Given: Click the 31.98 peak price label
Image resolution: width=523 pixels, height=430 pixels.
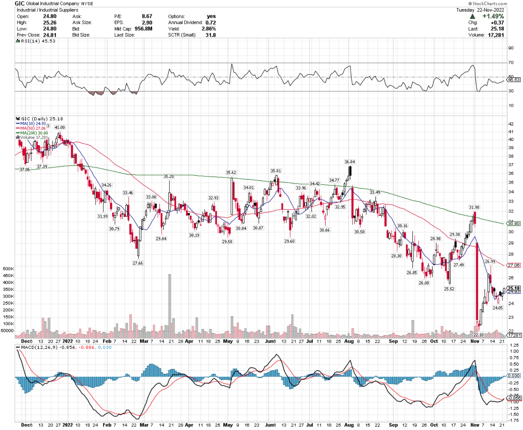Looking at the screenshot, I should 474,207.
